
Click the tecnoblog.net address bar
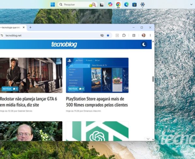tap(13, 36)
